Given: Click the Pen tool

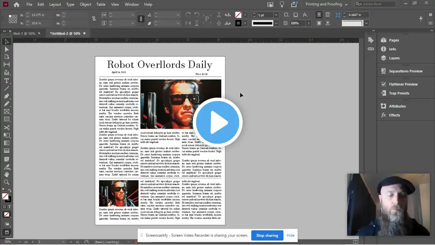Looking at the screenshot, I should click(x=6, y=96).
